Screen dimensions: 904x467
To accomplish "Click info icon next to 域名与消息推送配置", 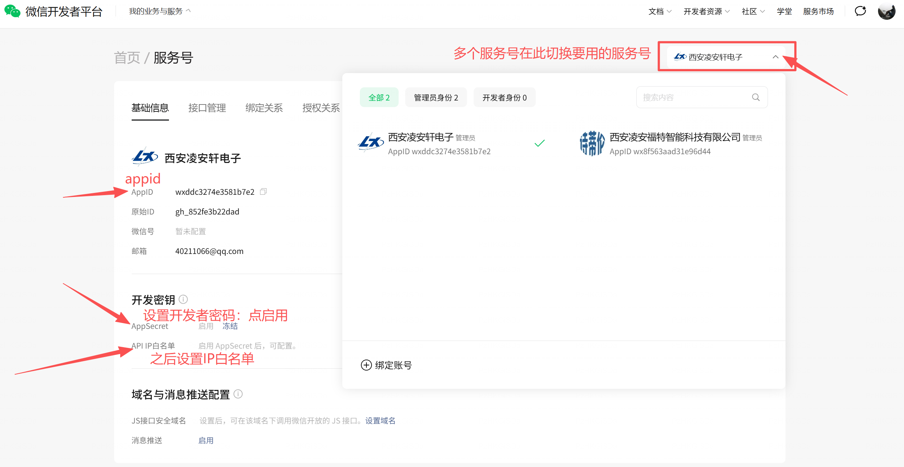I will (x=238, y=394).
